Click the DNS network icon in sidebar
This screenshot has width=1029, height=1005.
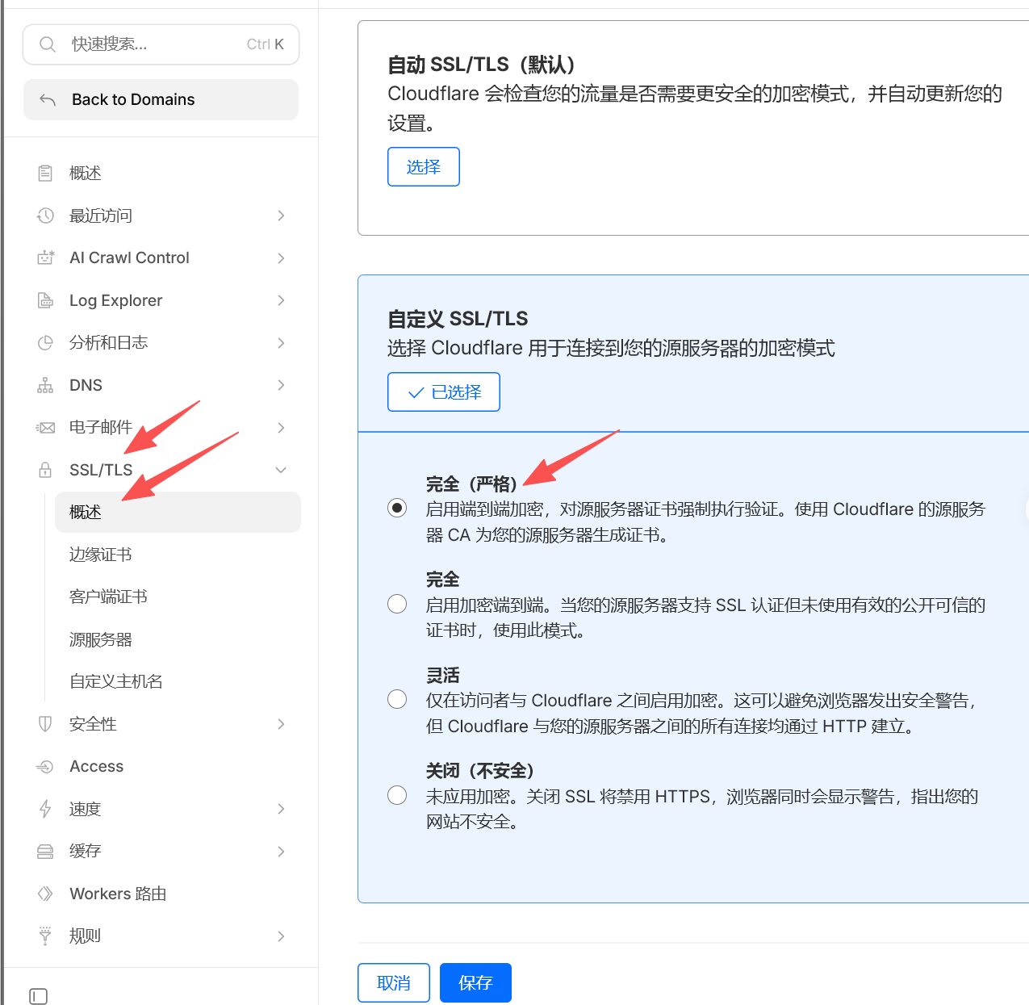click(x=45, y=385)
